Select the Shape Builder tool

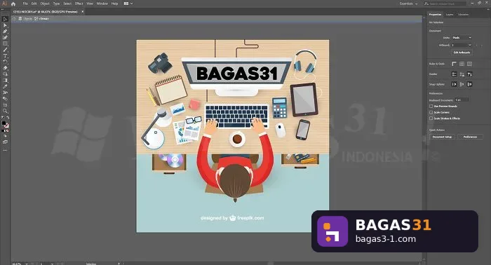tap(5, 74)
